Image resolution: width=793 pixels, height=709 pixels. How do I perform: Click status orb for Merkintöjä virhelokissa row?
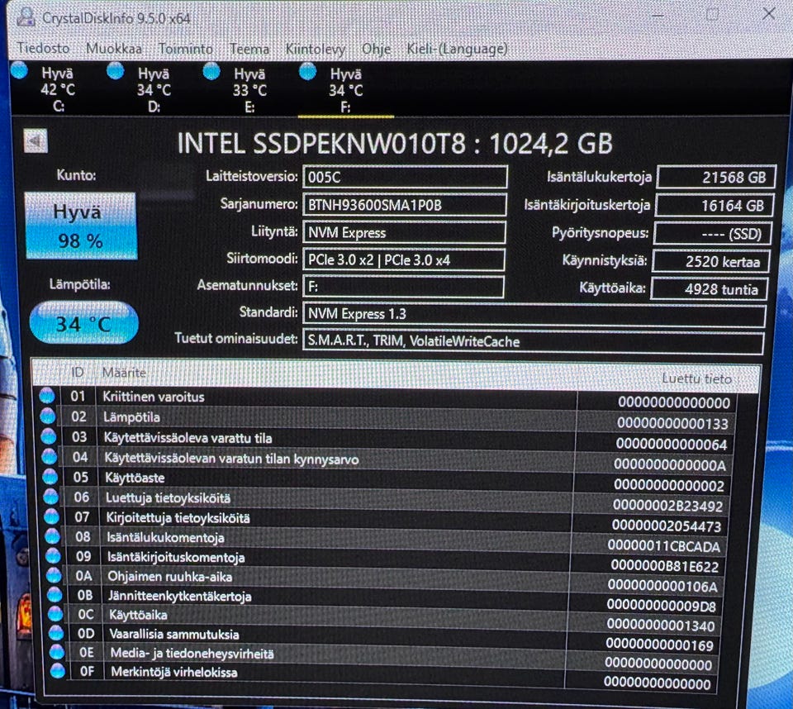[58, 670]
